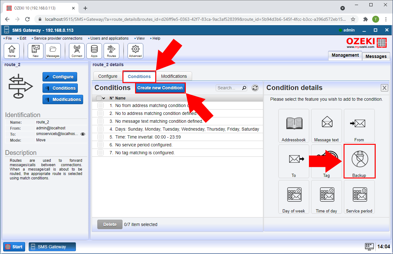Click the SMS Gateway taskbar item

tap(52, 247)
